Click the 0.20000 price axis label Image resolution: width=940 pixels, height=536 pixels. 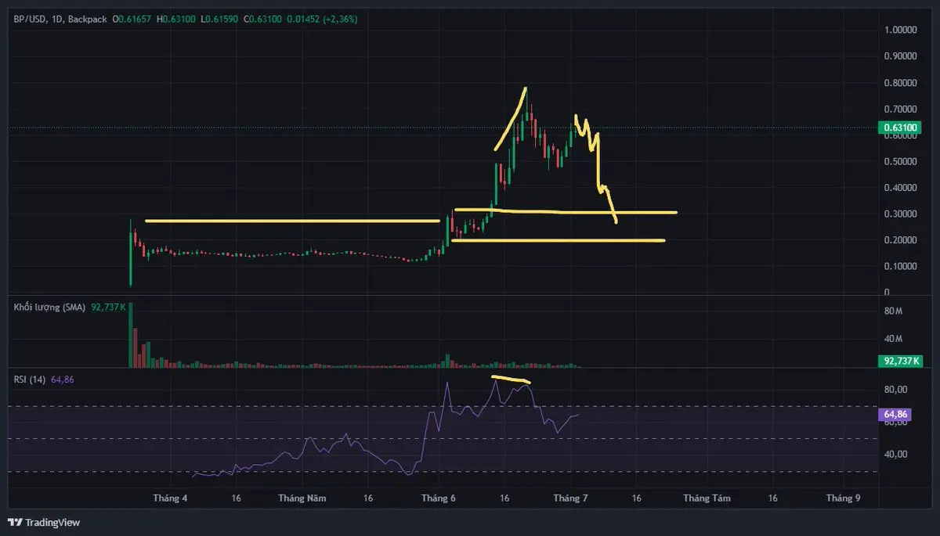coord(902,240)
